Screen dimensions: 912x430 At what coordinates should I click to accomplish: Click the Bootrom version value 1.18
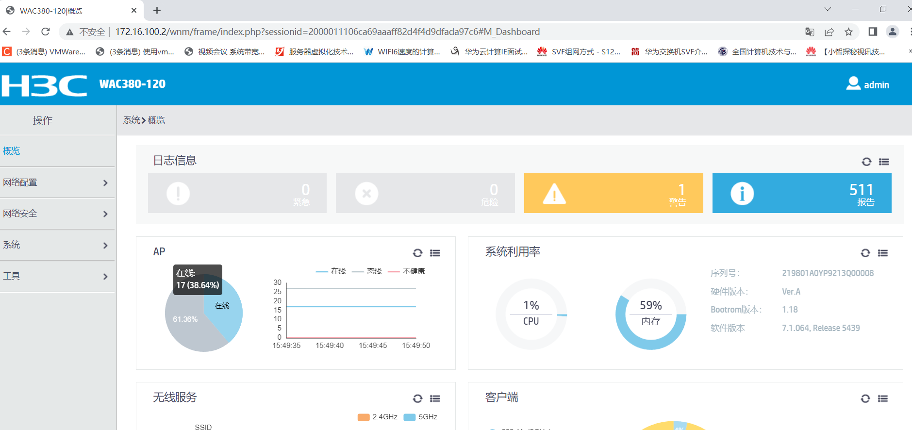click(790, 310)
